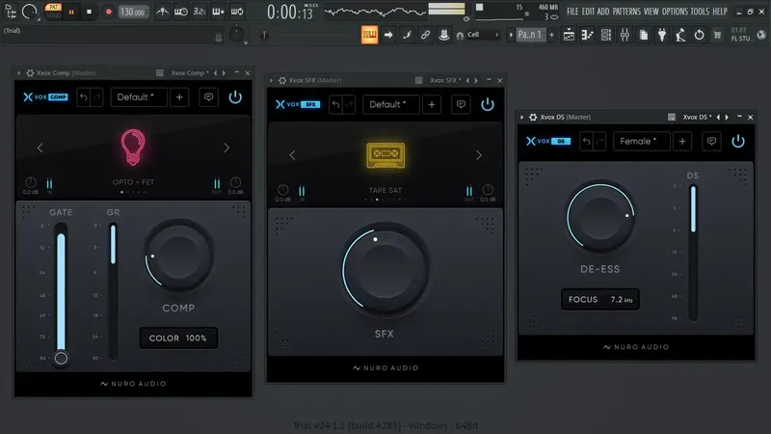Viewport: 771px width, 434px height.
Task: Click the Xvox Comp comment bubble icon
Action: tap(208, 97)
